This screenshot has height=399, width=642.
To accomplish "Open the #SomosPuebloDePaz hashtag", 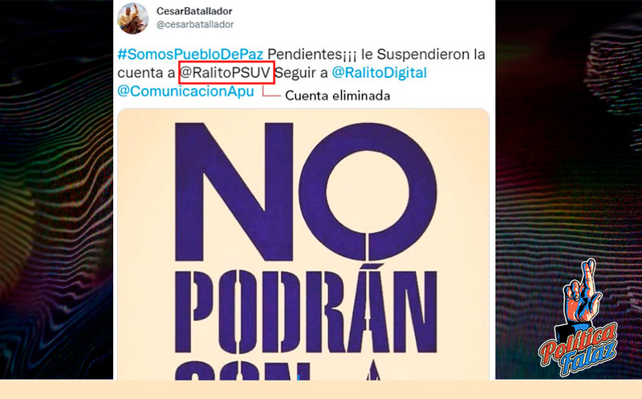I will [x=190, y=54].
